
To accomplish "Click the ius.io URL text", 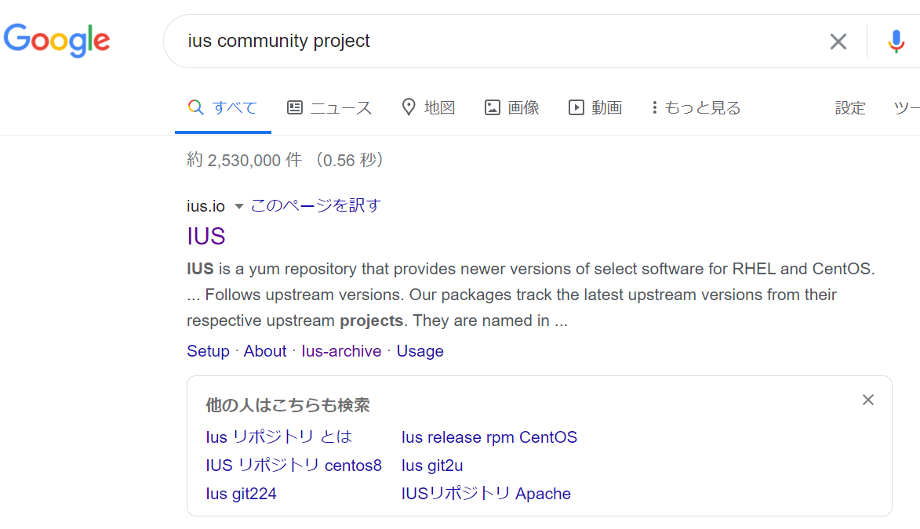I will tap(206, 206).
